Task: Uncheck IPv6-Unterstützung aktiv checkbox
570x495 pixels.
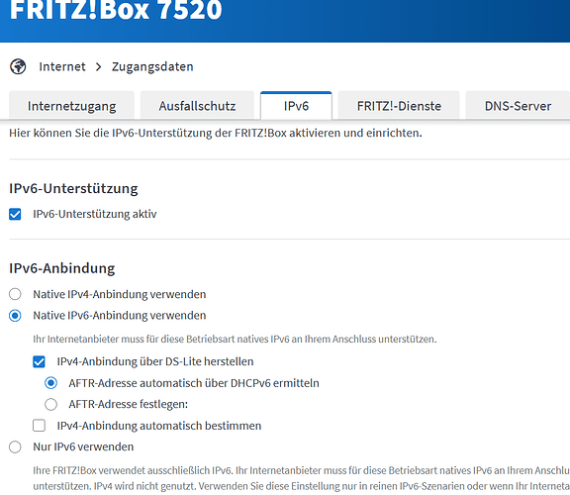Action: [15, 214]
